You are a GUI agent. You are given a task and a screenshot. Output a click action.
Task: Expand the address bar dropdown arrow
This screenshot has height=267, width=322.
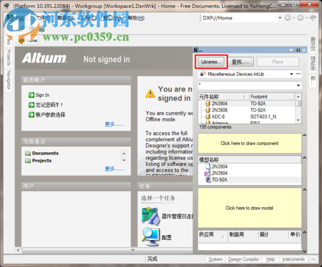[280, 18]
